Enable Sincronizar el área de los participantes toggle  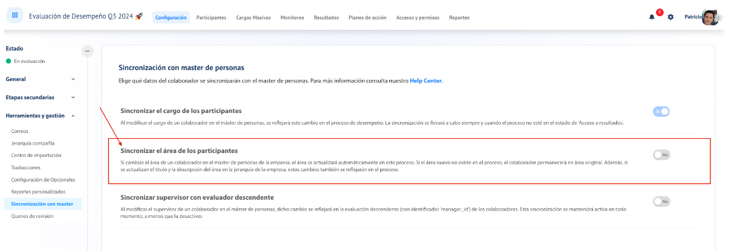pos(661,154)
